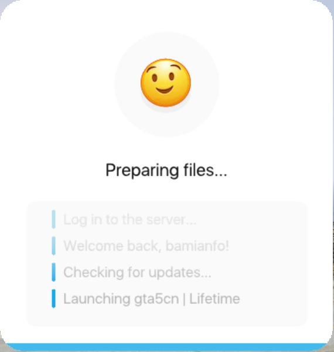Click the blue marker beside Launching gta5cn line
This screenshot has height=352, width=334.
(53, 299)
